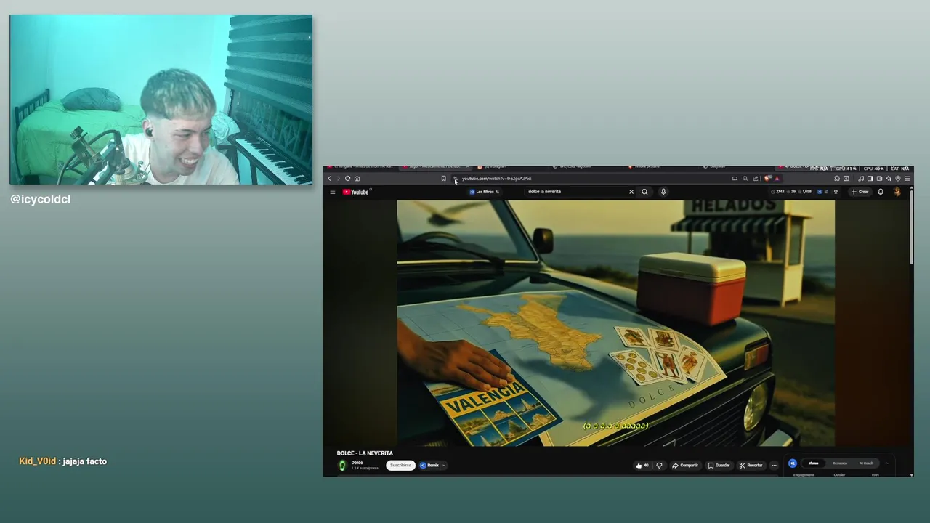
Task: Go back using browser back arrow
Action: click(329, 179)
